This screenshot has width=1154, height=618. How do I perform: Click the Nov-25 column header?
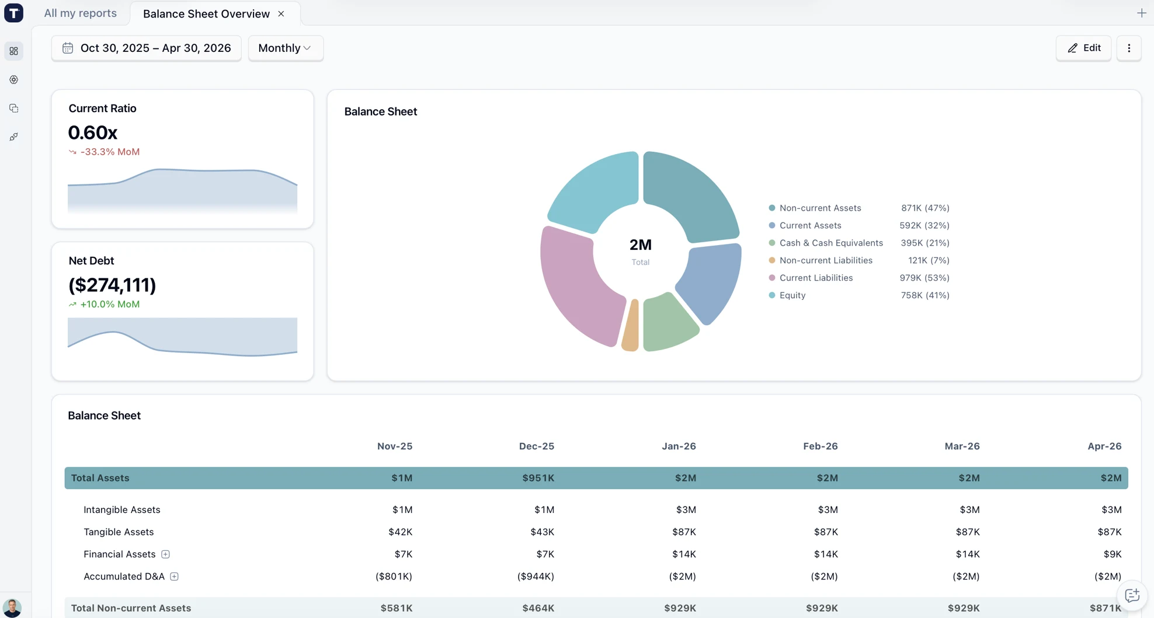coord(395,446)
